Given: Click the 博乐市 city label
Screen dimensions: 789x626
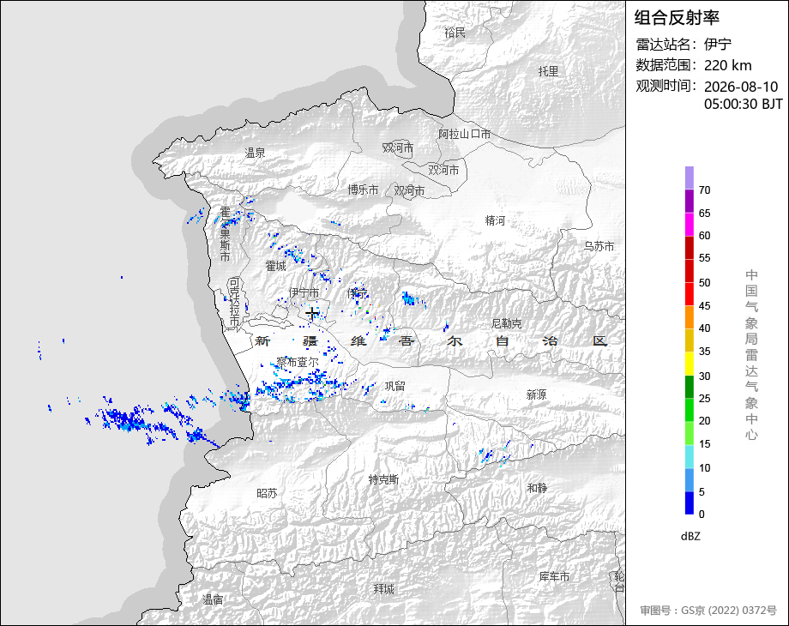Looking at the screenshot, I should (363, 190).
